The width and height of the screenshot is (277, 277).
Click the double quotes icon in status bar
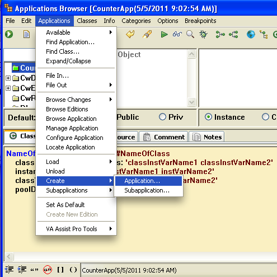[x=35, y=270]
